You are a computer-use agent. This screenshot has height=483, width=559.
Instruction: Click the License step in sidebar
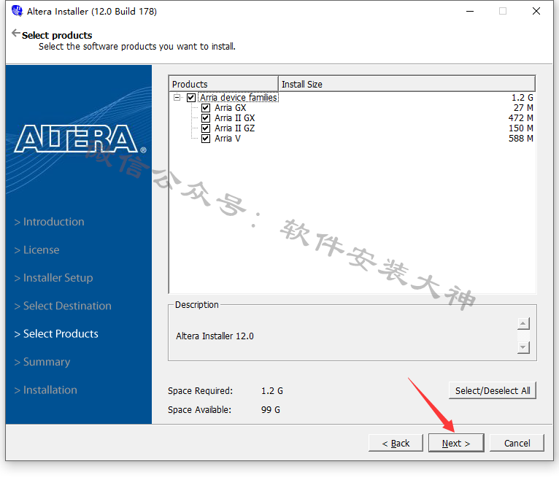[36, 250]
